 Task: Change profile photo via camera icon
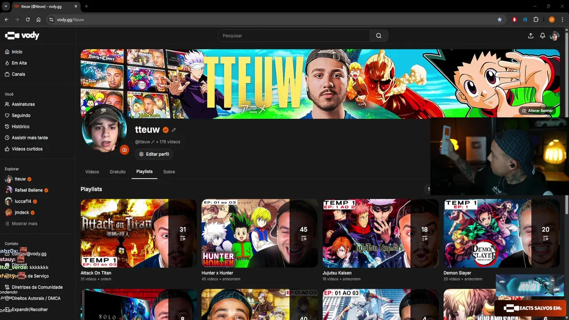point(124,150)
